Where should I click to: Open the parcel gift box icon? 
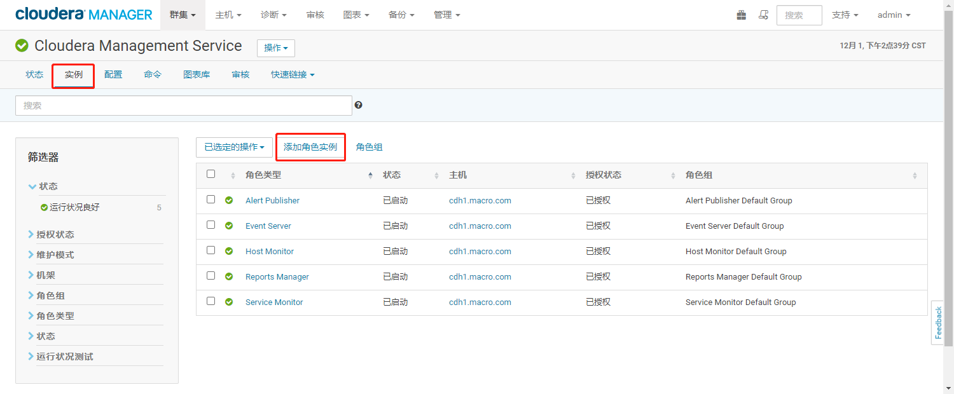742,15
